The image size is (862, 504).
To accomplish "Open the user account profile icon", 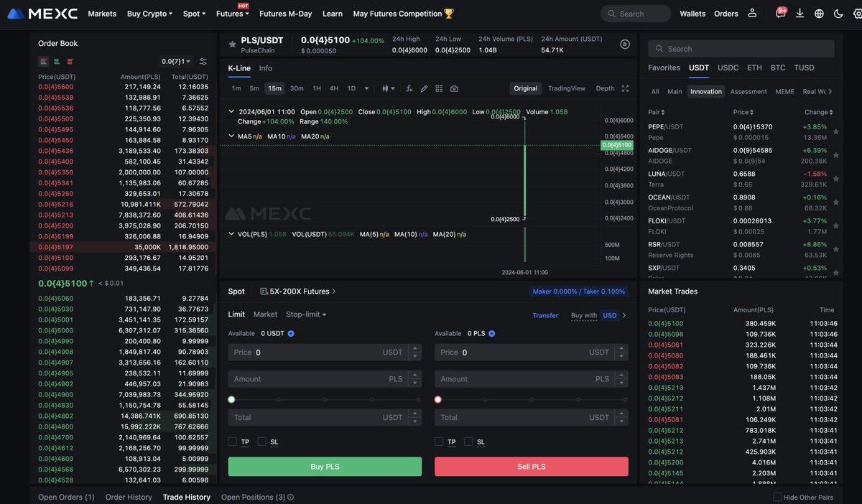I will coord(752,13).
